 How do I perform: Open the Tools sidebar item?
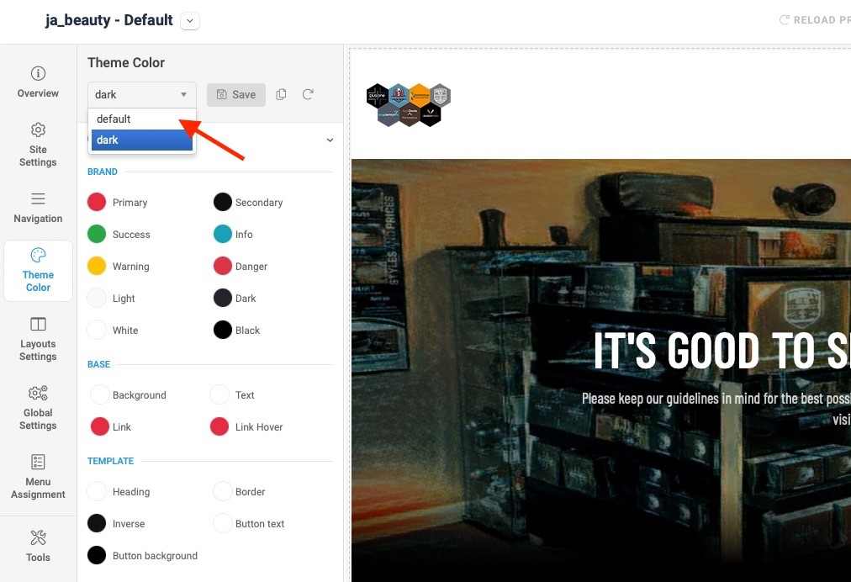pos(38,546)
